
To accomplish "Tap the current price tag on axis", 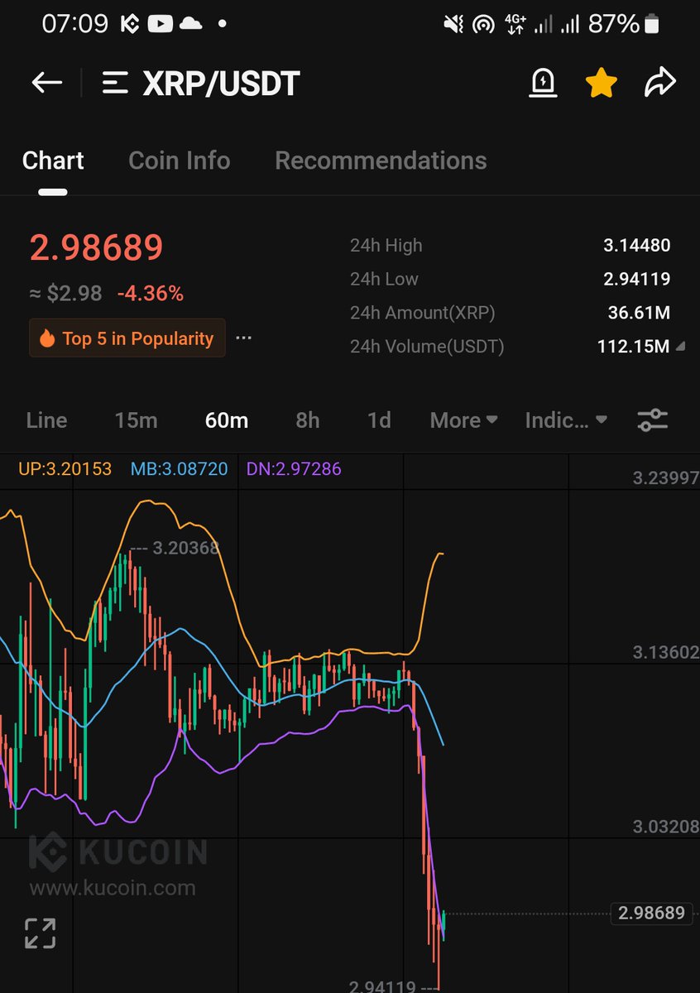I will [652, 914].
